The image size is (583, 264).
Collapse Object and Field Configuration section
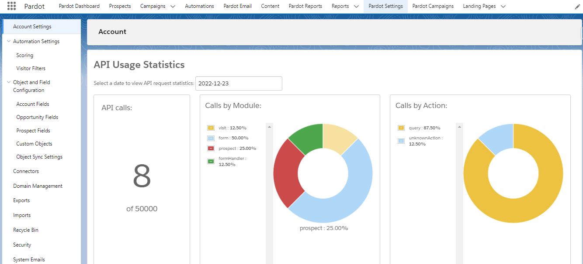(x=9, y=82)
